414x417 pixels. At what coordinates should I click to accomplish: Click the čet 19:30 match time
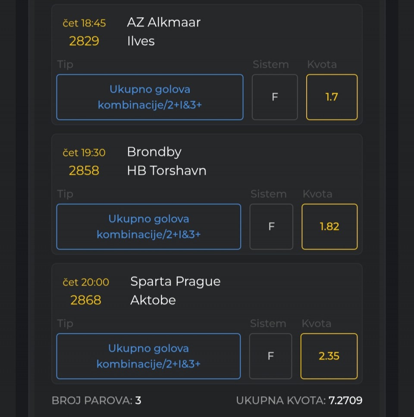tap(84, 153)
